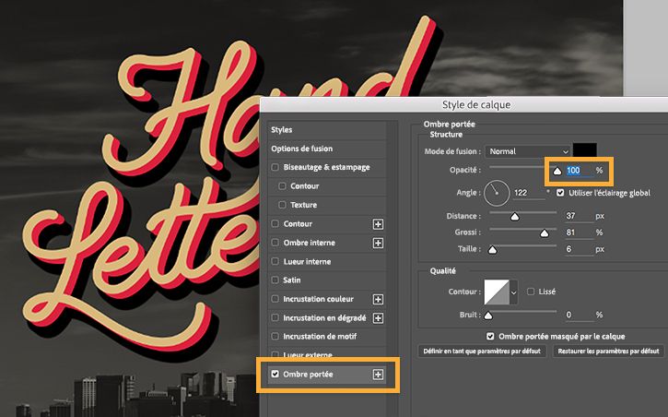
Task: Open the shadow color swatch
Action: 584,150
